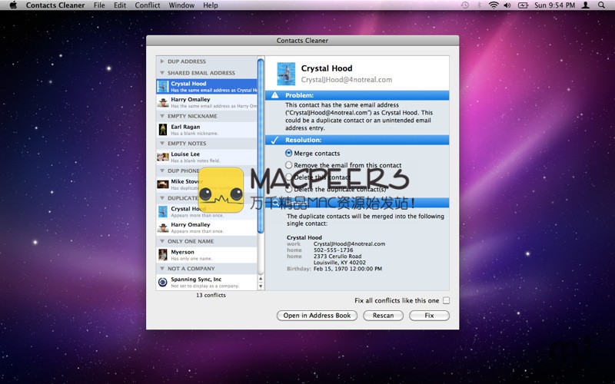The image size is (615, 384).
Task: Open the Edit menu
Action: (120, 5)
